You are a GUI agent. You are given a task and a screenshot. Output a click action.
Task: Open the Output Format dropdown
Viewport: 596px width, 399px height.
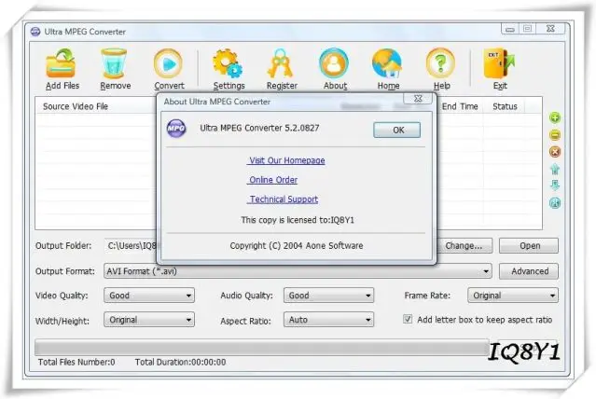tap(298, 271)
